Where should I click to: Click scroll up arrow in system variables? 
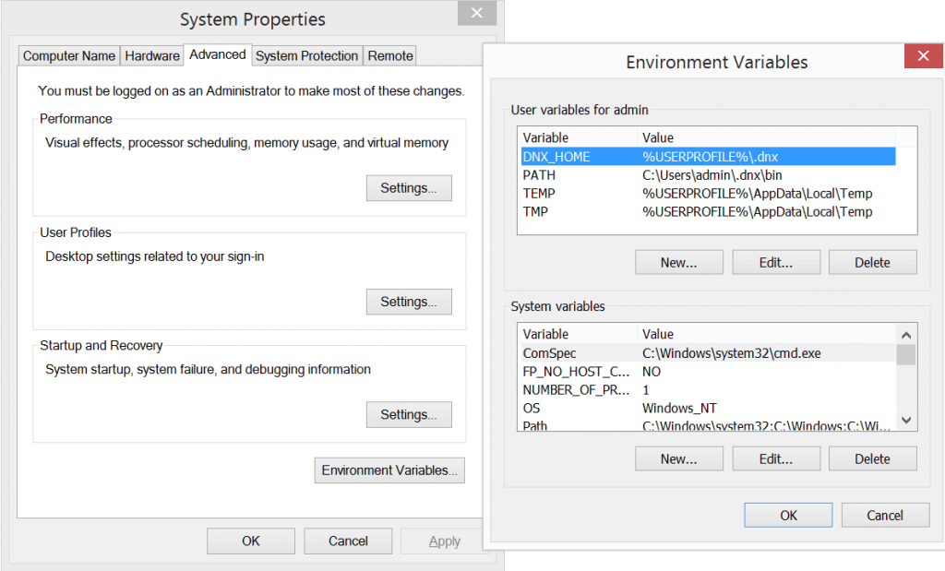[906, 334]
